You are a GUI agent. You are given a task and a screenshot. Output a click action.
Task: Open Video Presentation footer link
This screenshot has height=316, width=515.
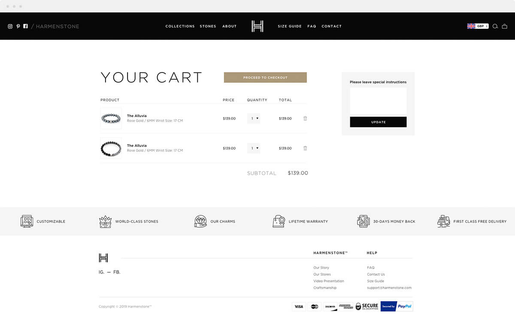329,281
